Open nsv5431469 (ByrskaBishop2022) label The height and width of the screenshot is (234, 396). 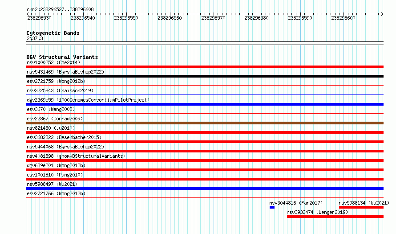tap(65, 72)
